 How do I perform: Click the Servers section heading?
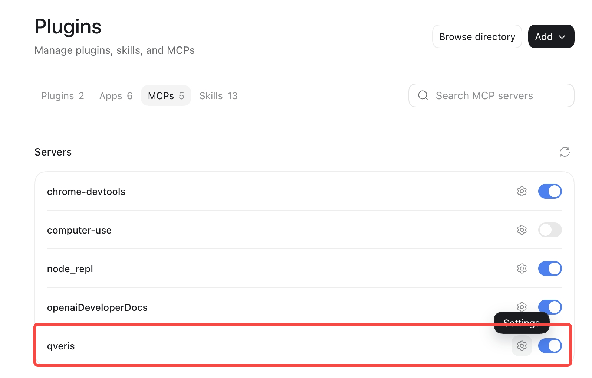click(53, 152)
